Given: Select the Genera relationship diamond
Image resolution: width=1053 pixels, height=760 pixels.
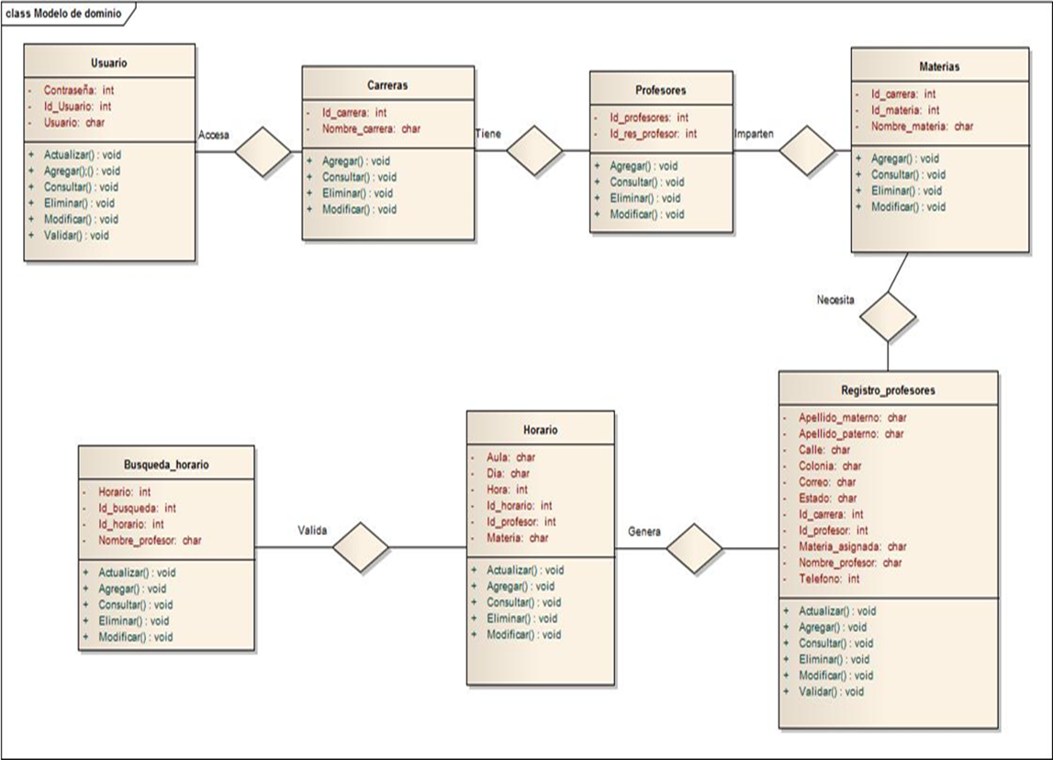Looking at the screenshot, I should (694, 549).
